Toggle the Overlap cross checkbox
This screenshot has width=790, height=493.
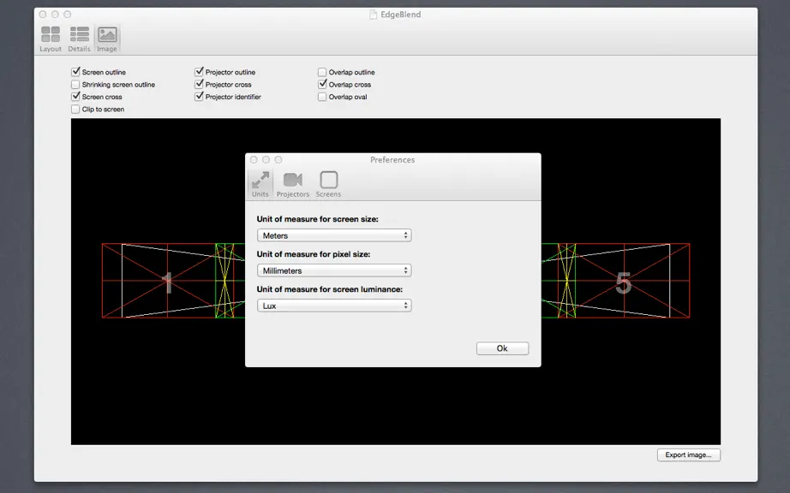[322, 85]
